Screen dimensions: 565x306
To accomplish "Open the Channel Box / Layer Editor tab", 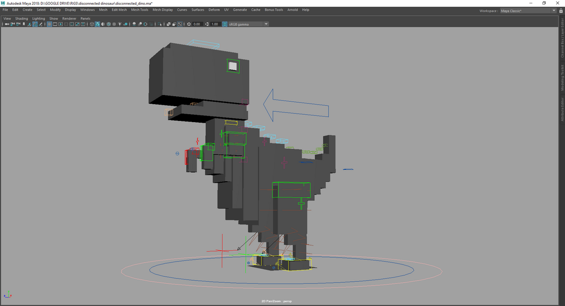I will click(562, 38).
